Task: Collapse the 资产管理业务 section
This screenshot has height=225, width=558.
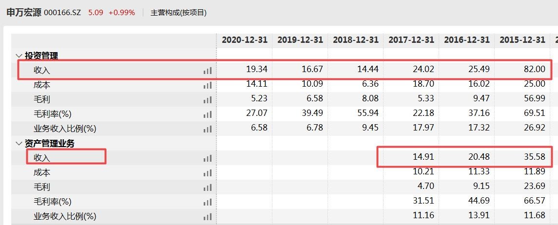Action: tap(19, 144)
